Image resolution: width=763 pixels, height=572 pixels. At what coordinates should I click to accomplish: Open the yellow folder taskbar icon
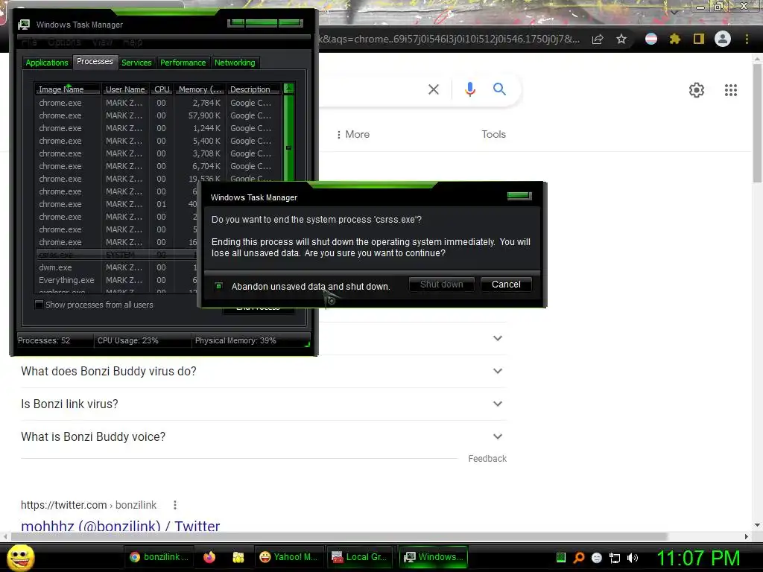(238, 557)
